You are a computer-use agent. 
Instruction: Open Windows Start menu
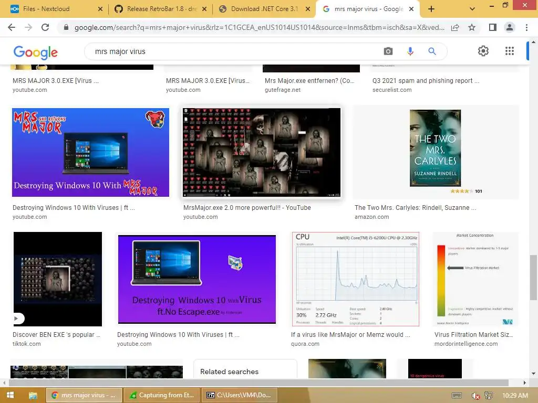pos(11,395)
